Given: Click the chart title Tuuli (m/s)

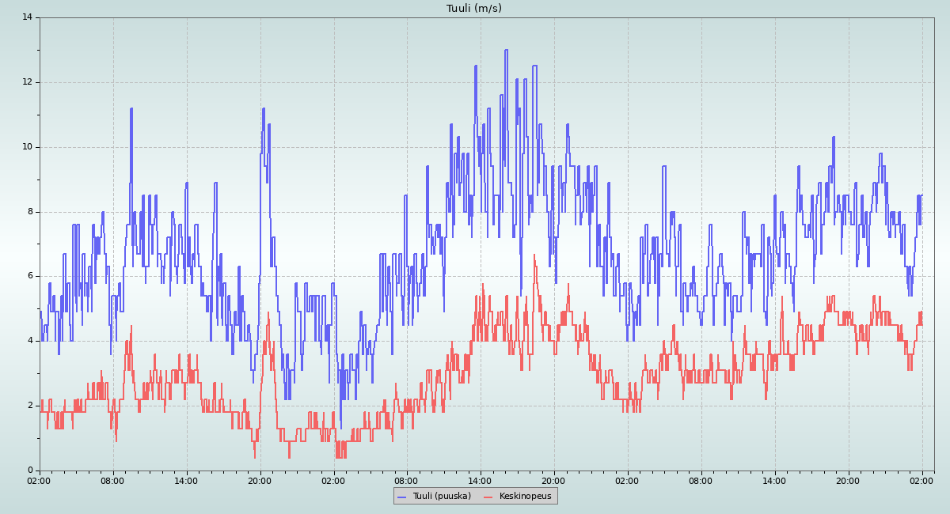Looking at the screenshot, I should 473,9.
